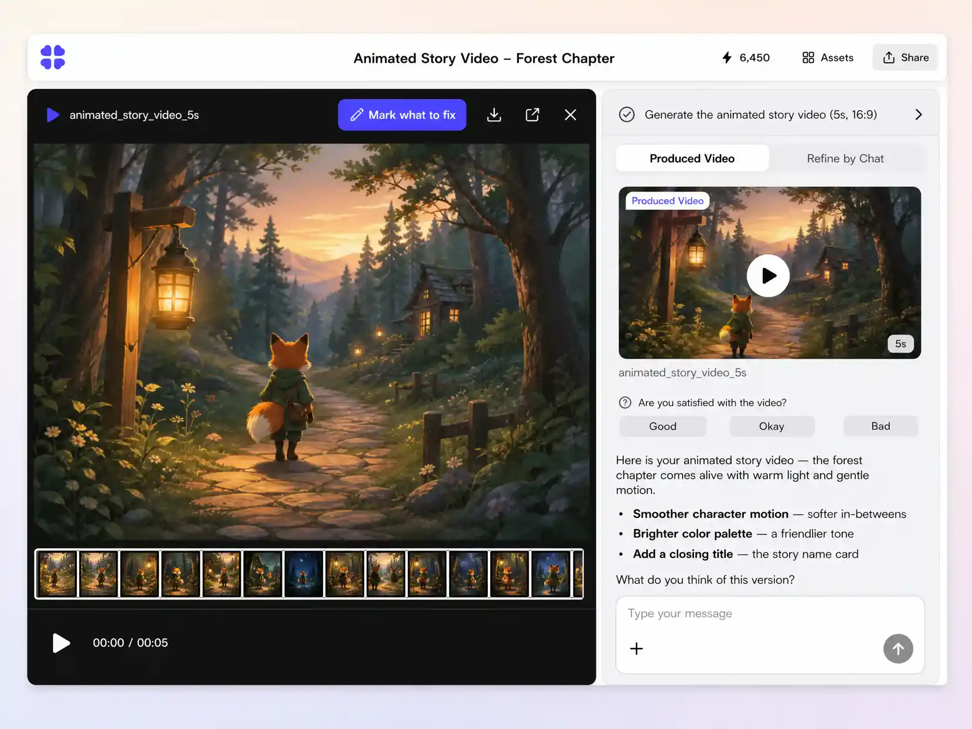Rate the video as Good
The height and width of the screenshot is (729, 972).
point(662,426)
